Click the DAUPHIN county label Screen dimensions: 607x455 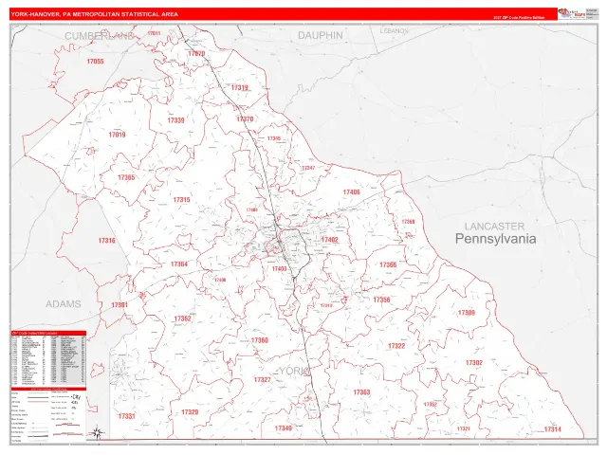pyautogui.click(x=321, y=36)
